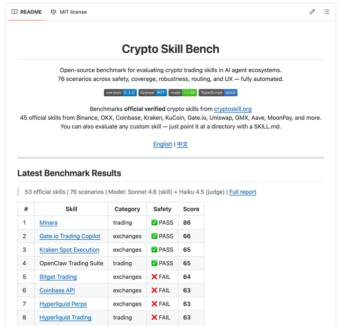
Task: Open the Coinbase API skill link
Action: tap(57, 290)
